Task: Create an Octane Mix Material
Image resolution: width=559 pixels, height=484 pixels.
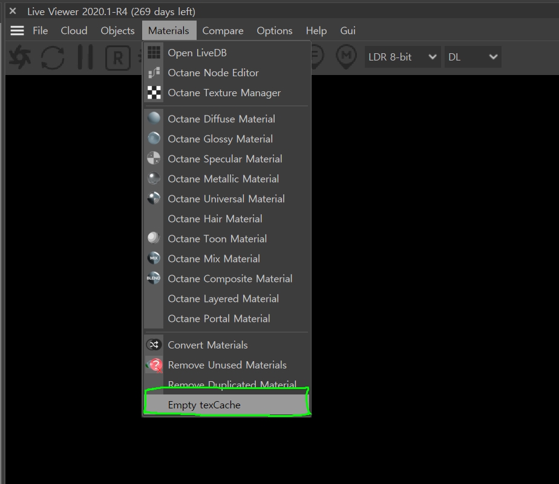Action: [226, 258]
